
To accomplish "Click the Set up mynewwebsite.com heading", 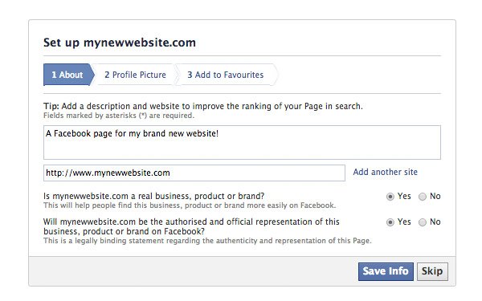I will [x=119, y=43].
